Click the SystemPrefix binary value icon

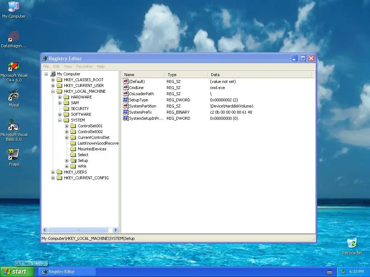[x=125, y=112]
